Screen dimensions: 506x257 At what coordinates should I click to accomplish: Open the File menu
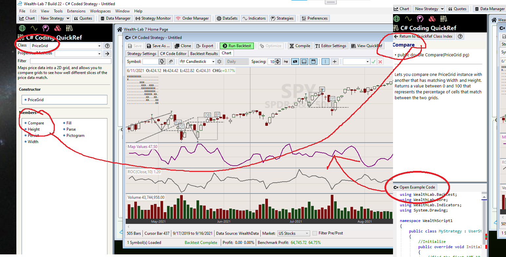pos(22,11)
